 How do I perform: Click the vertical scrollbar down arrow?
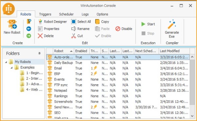(192, 116)
